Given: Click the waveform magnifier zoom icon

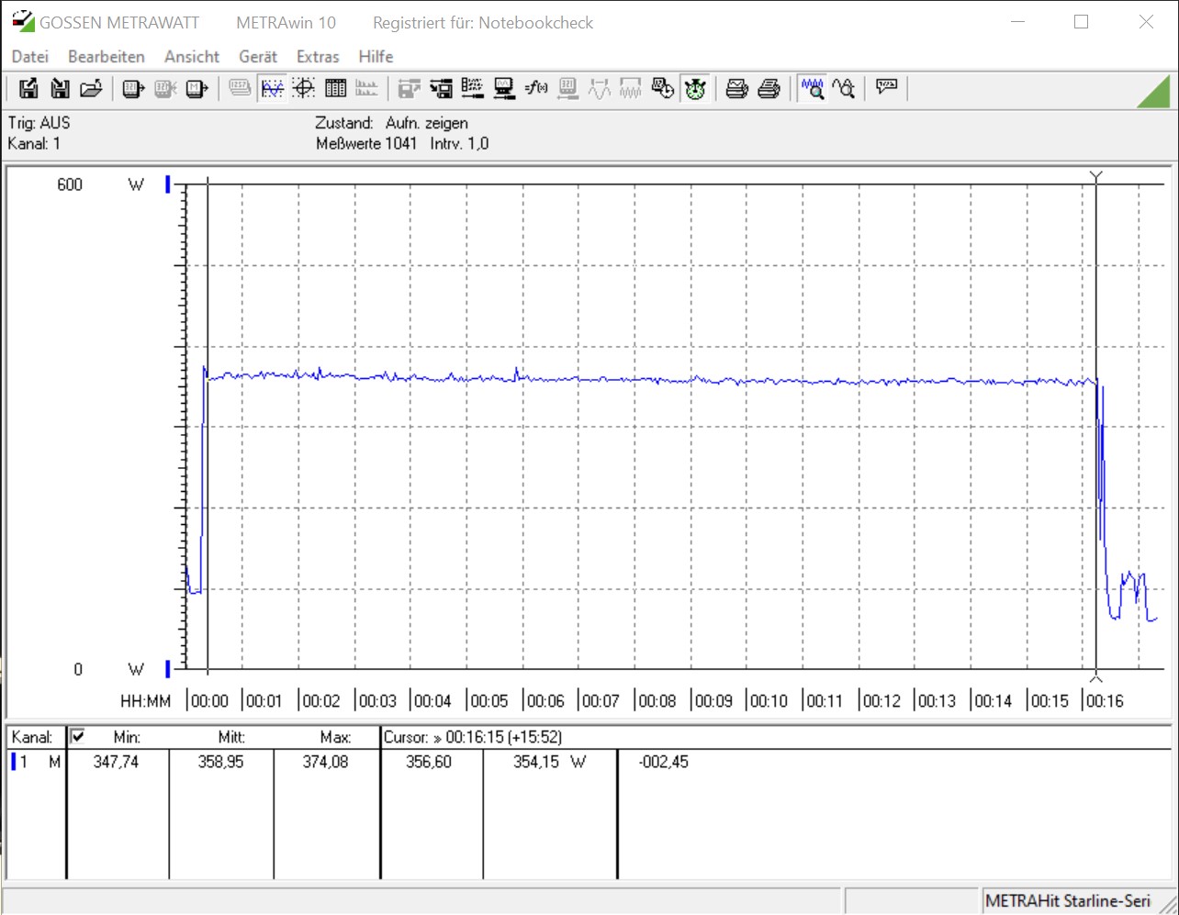Looking at the screenshot, I should tap(812, 88).
